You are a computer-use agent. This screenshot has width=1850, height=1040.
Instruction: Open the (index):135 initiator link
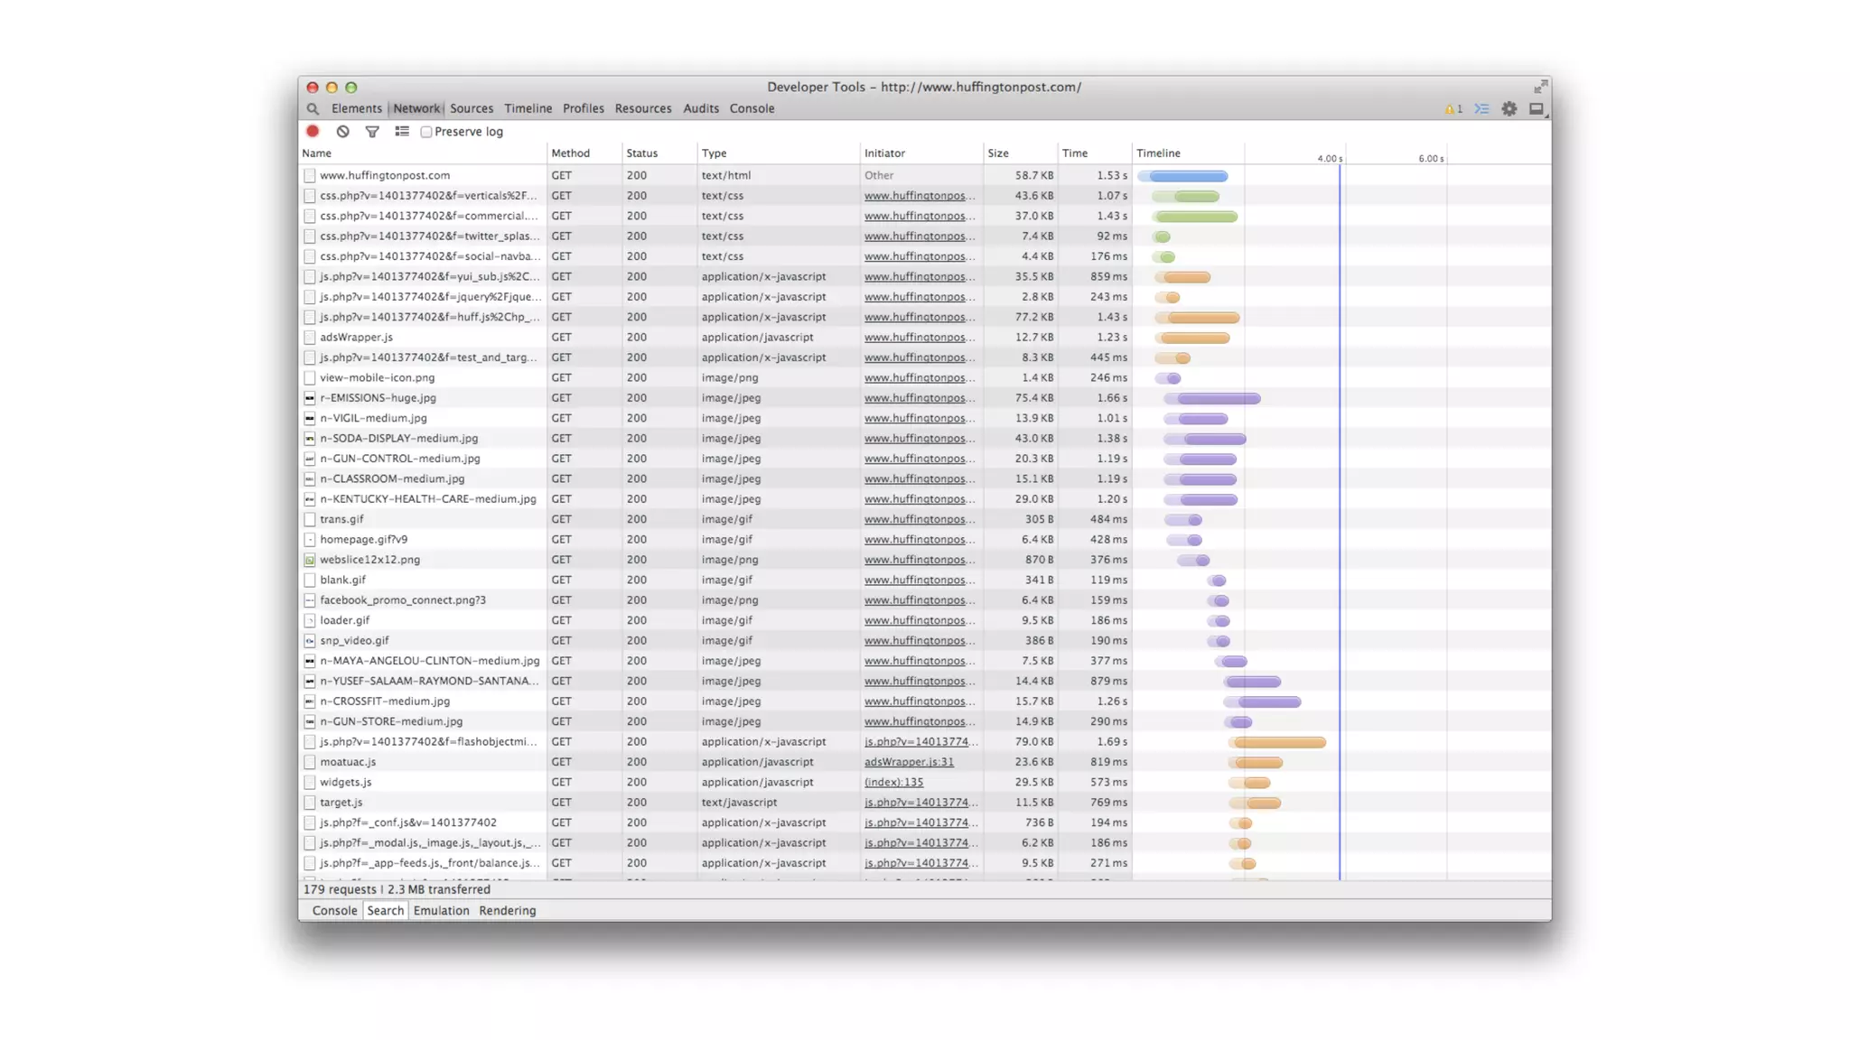click(x=893, y=782)
